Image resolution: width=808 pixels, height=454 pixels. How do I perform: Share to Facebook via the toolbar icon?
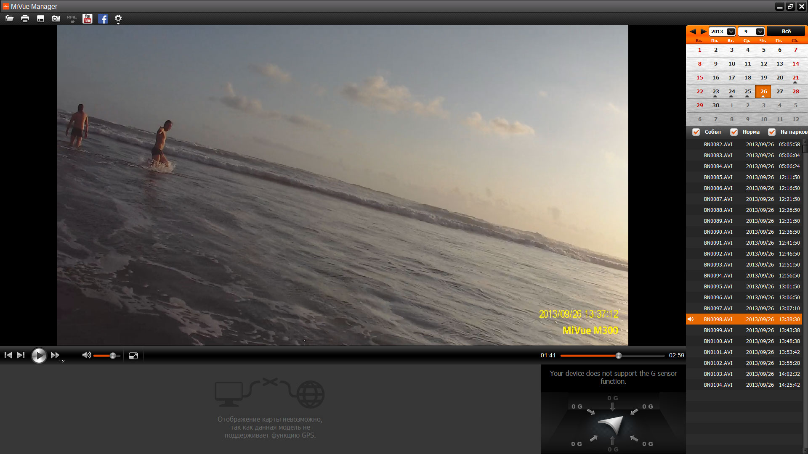coord(103,18)
